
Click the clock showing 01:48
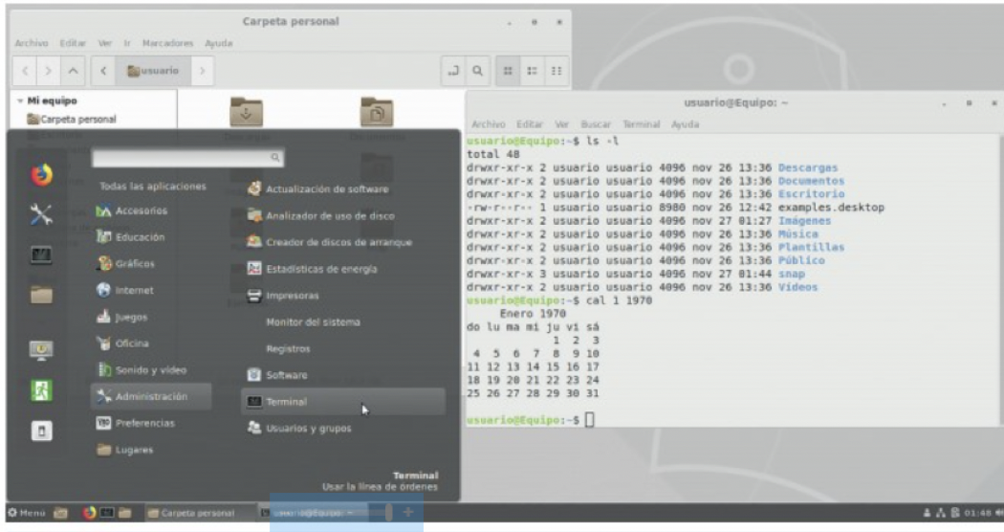coord(978,513)
